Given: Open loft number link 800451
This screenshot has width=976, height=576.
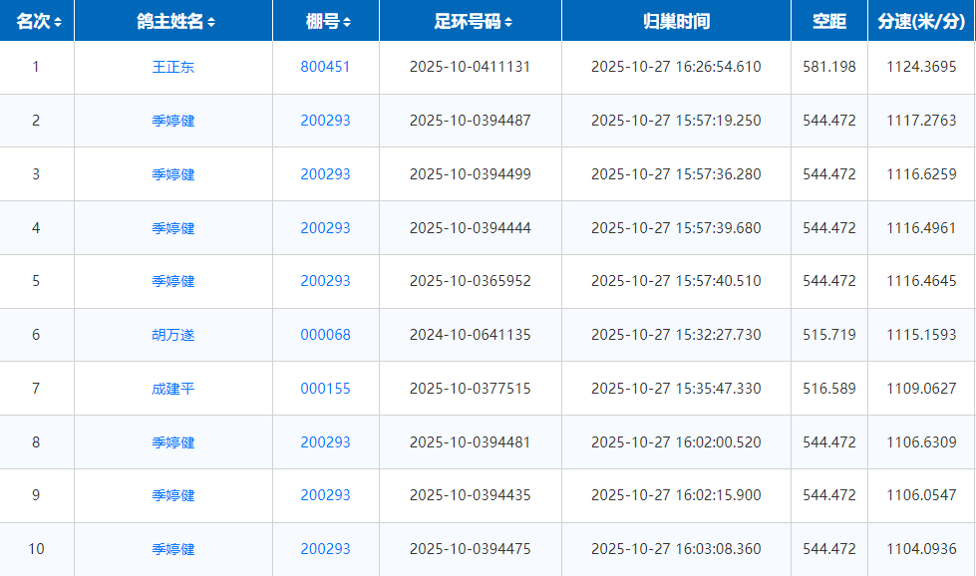Looking at the screenshot, I should (325, 67).
